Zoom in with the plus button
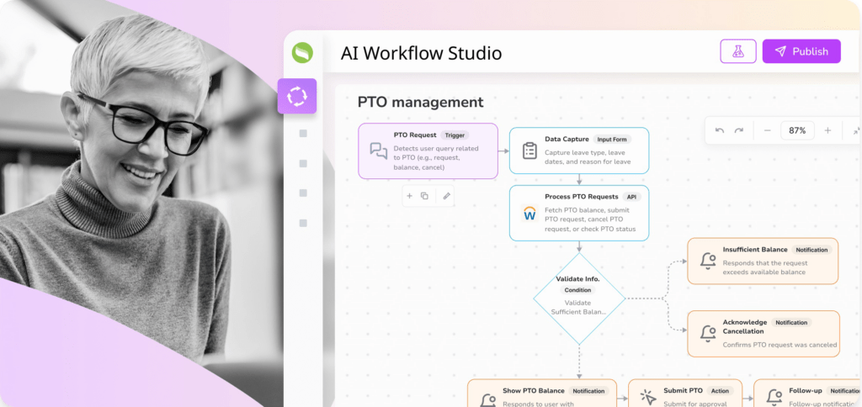The width and height of the screenshot is (862, 407). pyautogui.click(x=827, y=130)
